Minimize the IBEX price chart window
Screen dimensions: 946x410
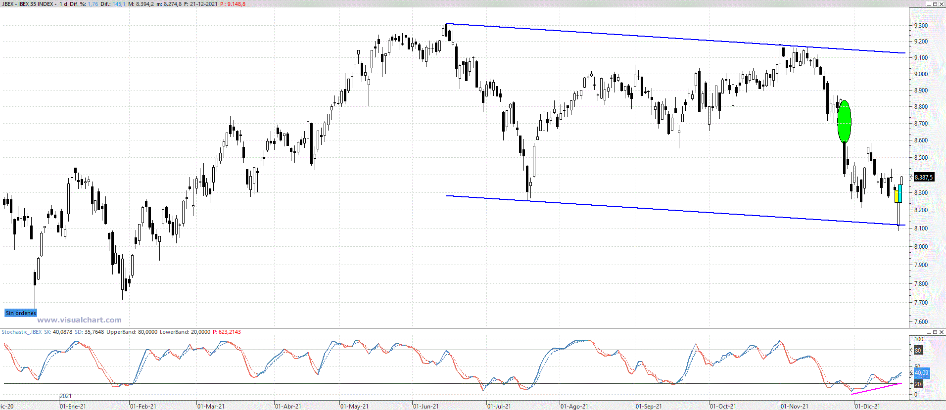pos(928,4)
